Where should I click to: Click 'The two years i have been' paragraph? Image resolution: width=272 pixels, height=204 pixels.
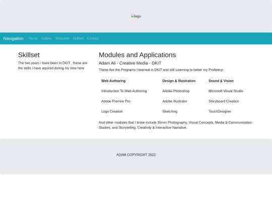pos(52,65)
